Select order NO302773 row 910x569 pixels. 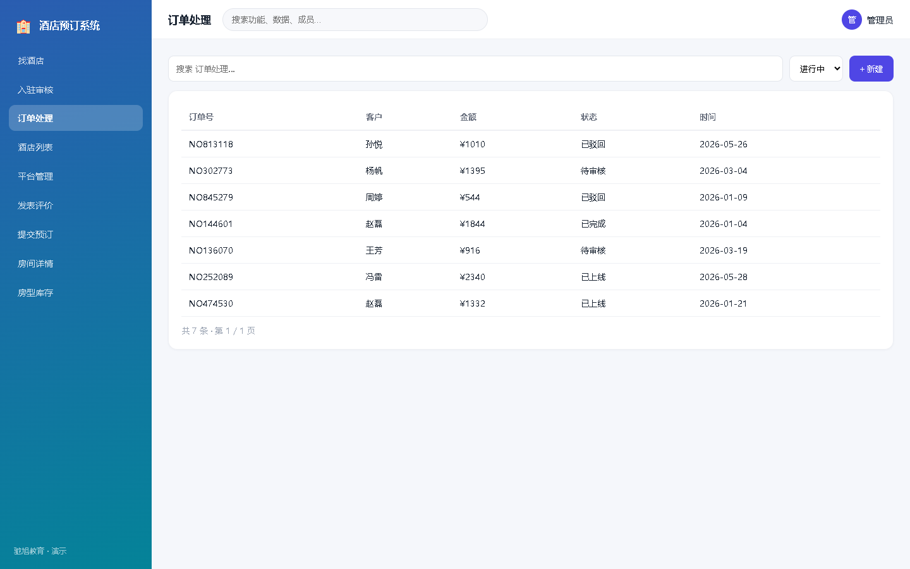coord(530,171)
